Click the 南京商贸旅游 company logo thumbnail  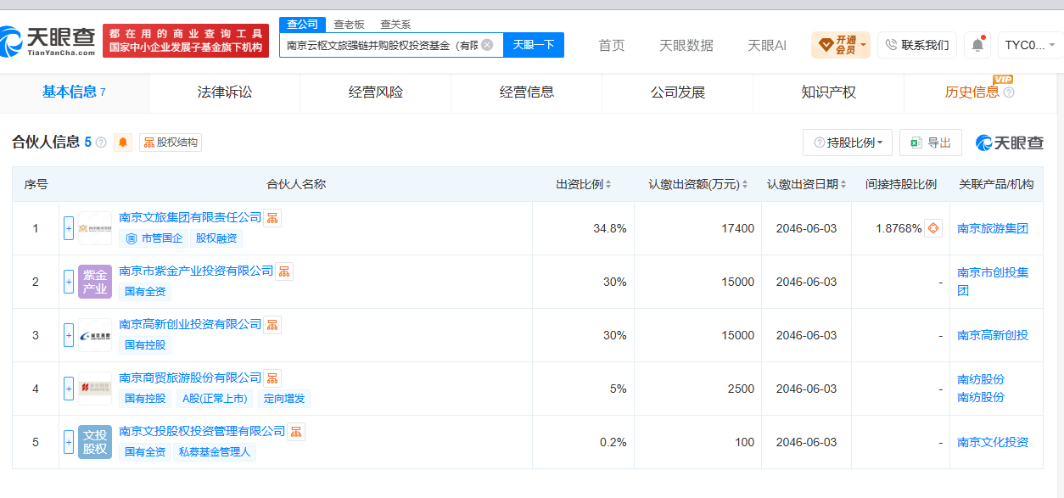[94, 389]
